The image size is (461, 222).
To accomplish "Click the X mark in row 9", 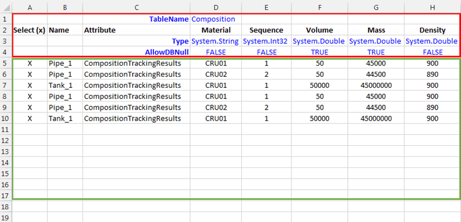I will click(x=30, y=107).
